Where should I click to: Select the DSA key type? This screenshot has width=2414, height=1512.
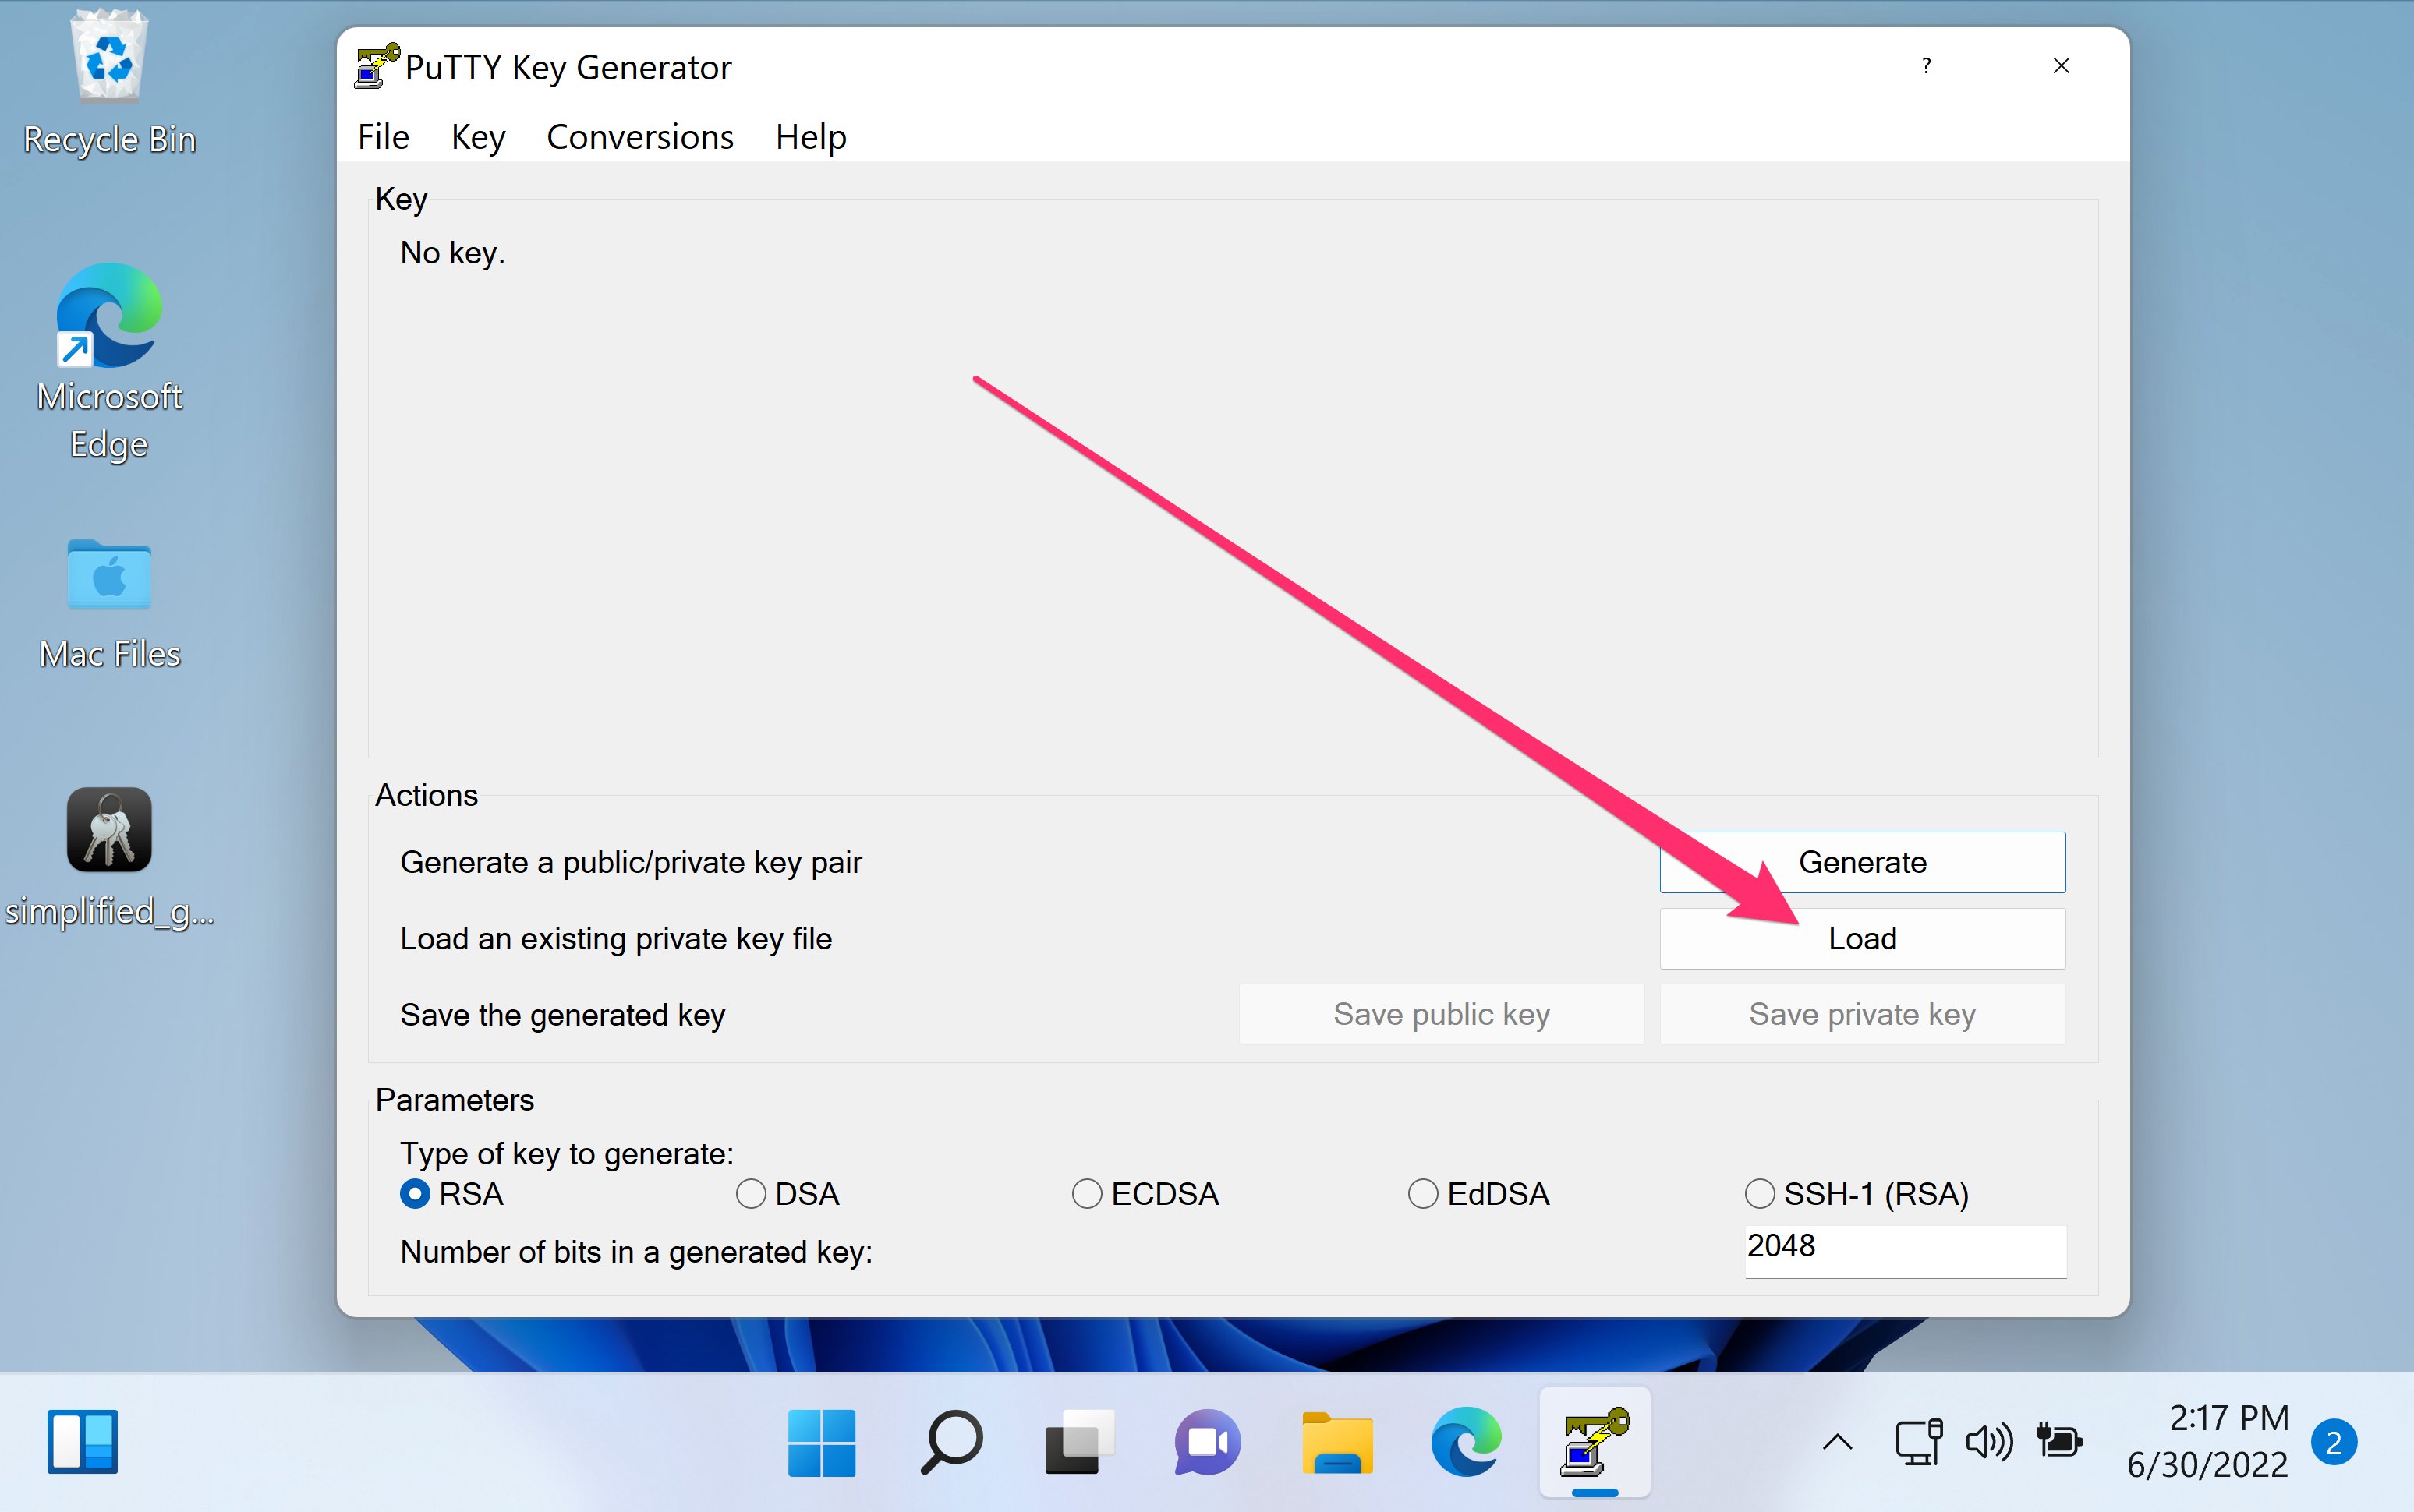pos(788,1194)
